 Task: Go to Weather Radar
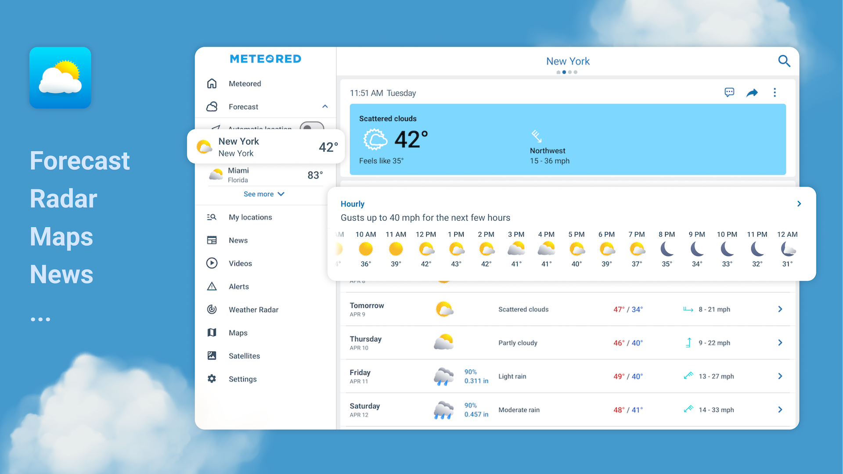pyautogui.click(x=253, y=309)
